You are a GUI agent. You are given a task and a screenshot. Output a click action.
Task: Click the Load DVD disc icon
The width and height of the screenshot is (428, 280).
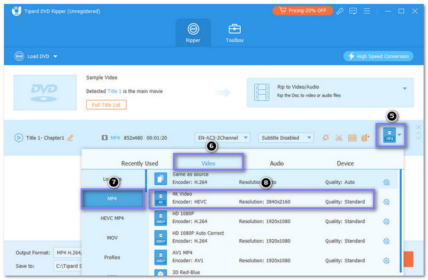[19, 56]
